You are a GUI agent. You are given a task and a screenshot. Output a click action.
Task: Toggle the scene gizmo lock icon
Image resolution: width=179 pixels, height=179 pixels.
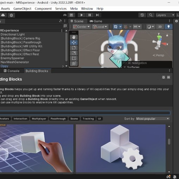pos(167,35)
